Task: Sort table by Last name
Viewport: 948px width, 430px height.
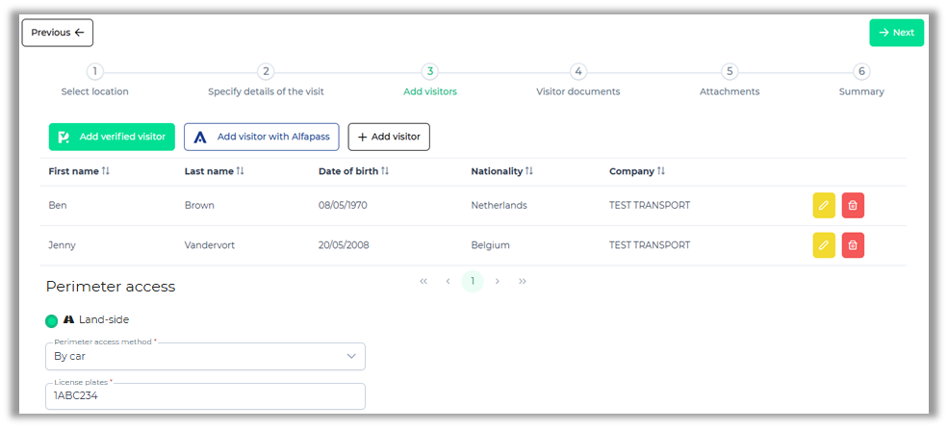Action: [x=240, y=171]
